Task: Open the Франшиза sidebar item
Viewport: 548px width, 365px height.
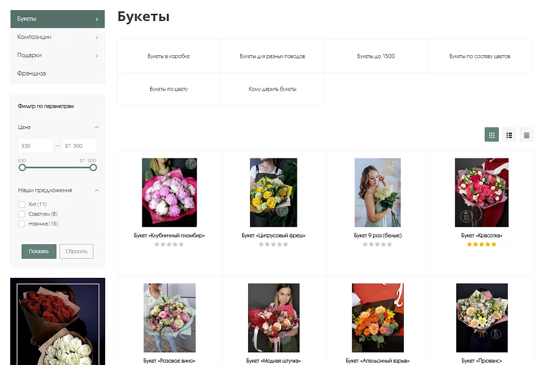Action: (58, 73)
